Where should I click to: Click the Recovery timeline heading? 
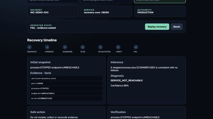pos(42,40)
